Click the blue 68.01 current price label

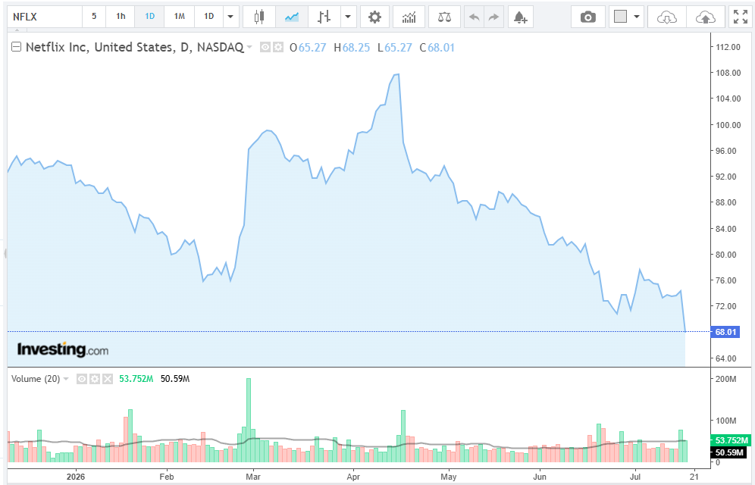tap(725, 332)
